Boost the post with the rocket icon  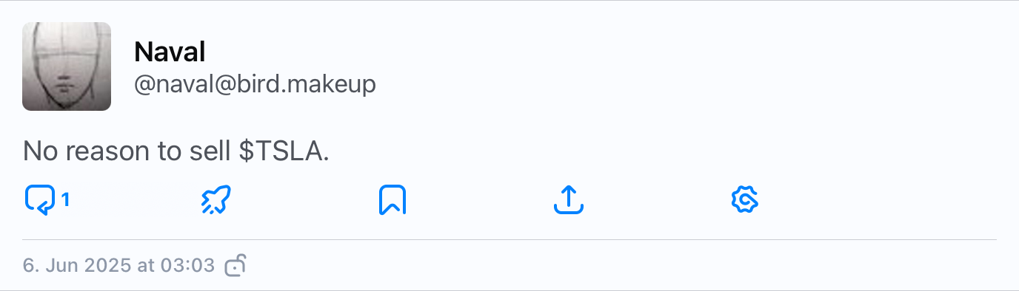point(216,199)
